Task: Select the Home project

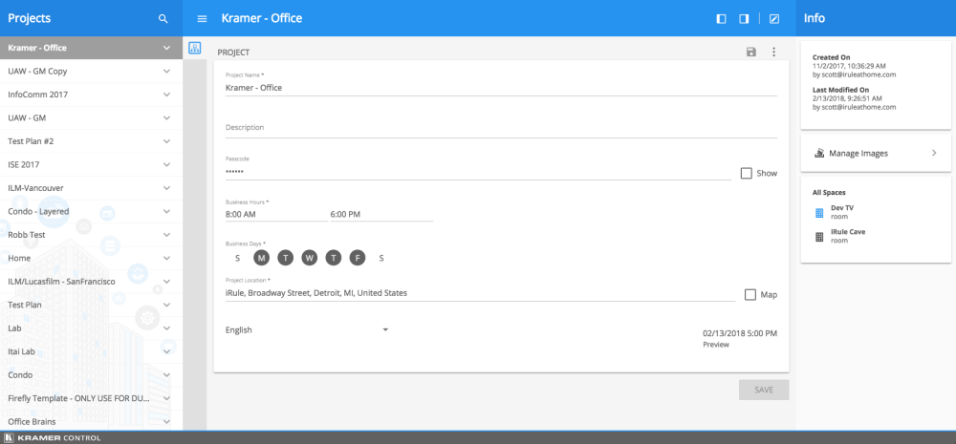Action: (x=91, y=258)
